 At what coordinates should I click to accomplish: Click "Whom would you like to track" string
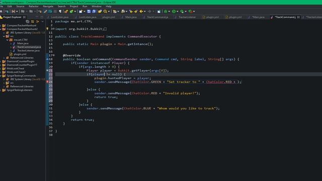(x=187, y=109)
